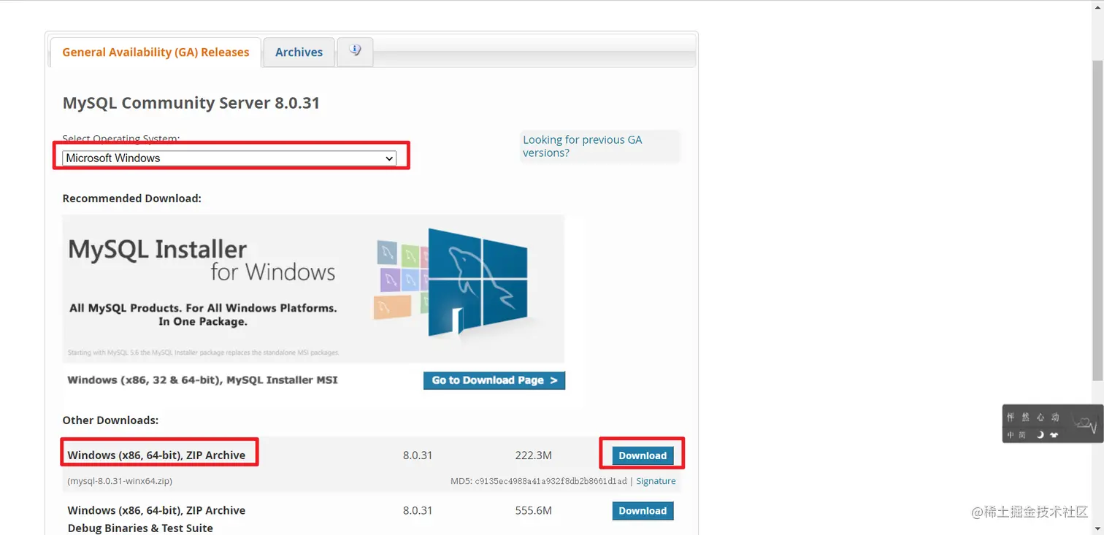Open Looking for previous GA versions link
Viewport: 1104px width, 535px height.
point(582,146)
